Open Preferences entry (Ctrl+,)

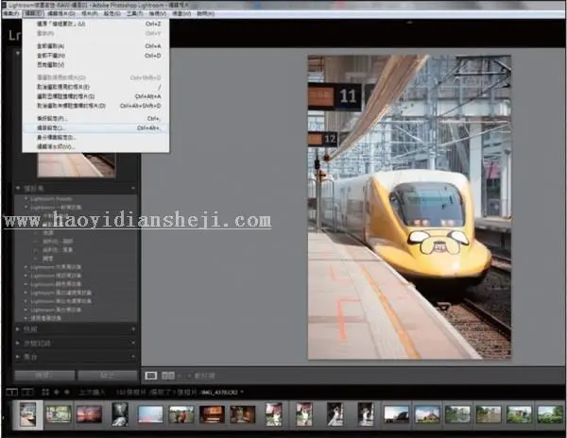coord(95,118)
